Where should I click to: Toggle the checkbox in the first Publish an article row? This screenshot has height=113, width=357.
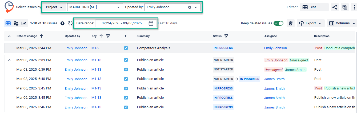[126, 60]
